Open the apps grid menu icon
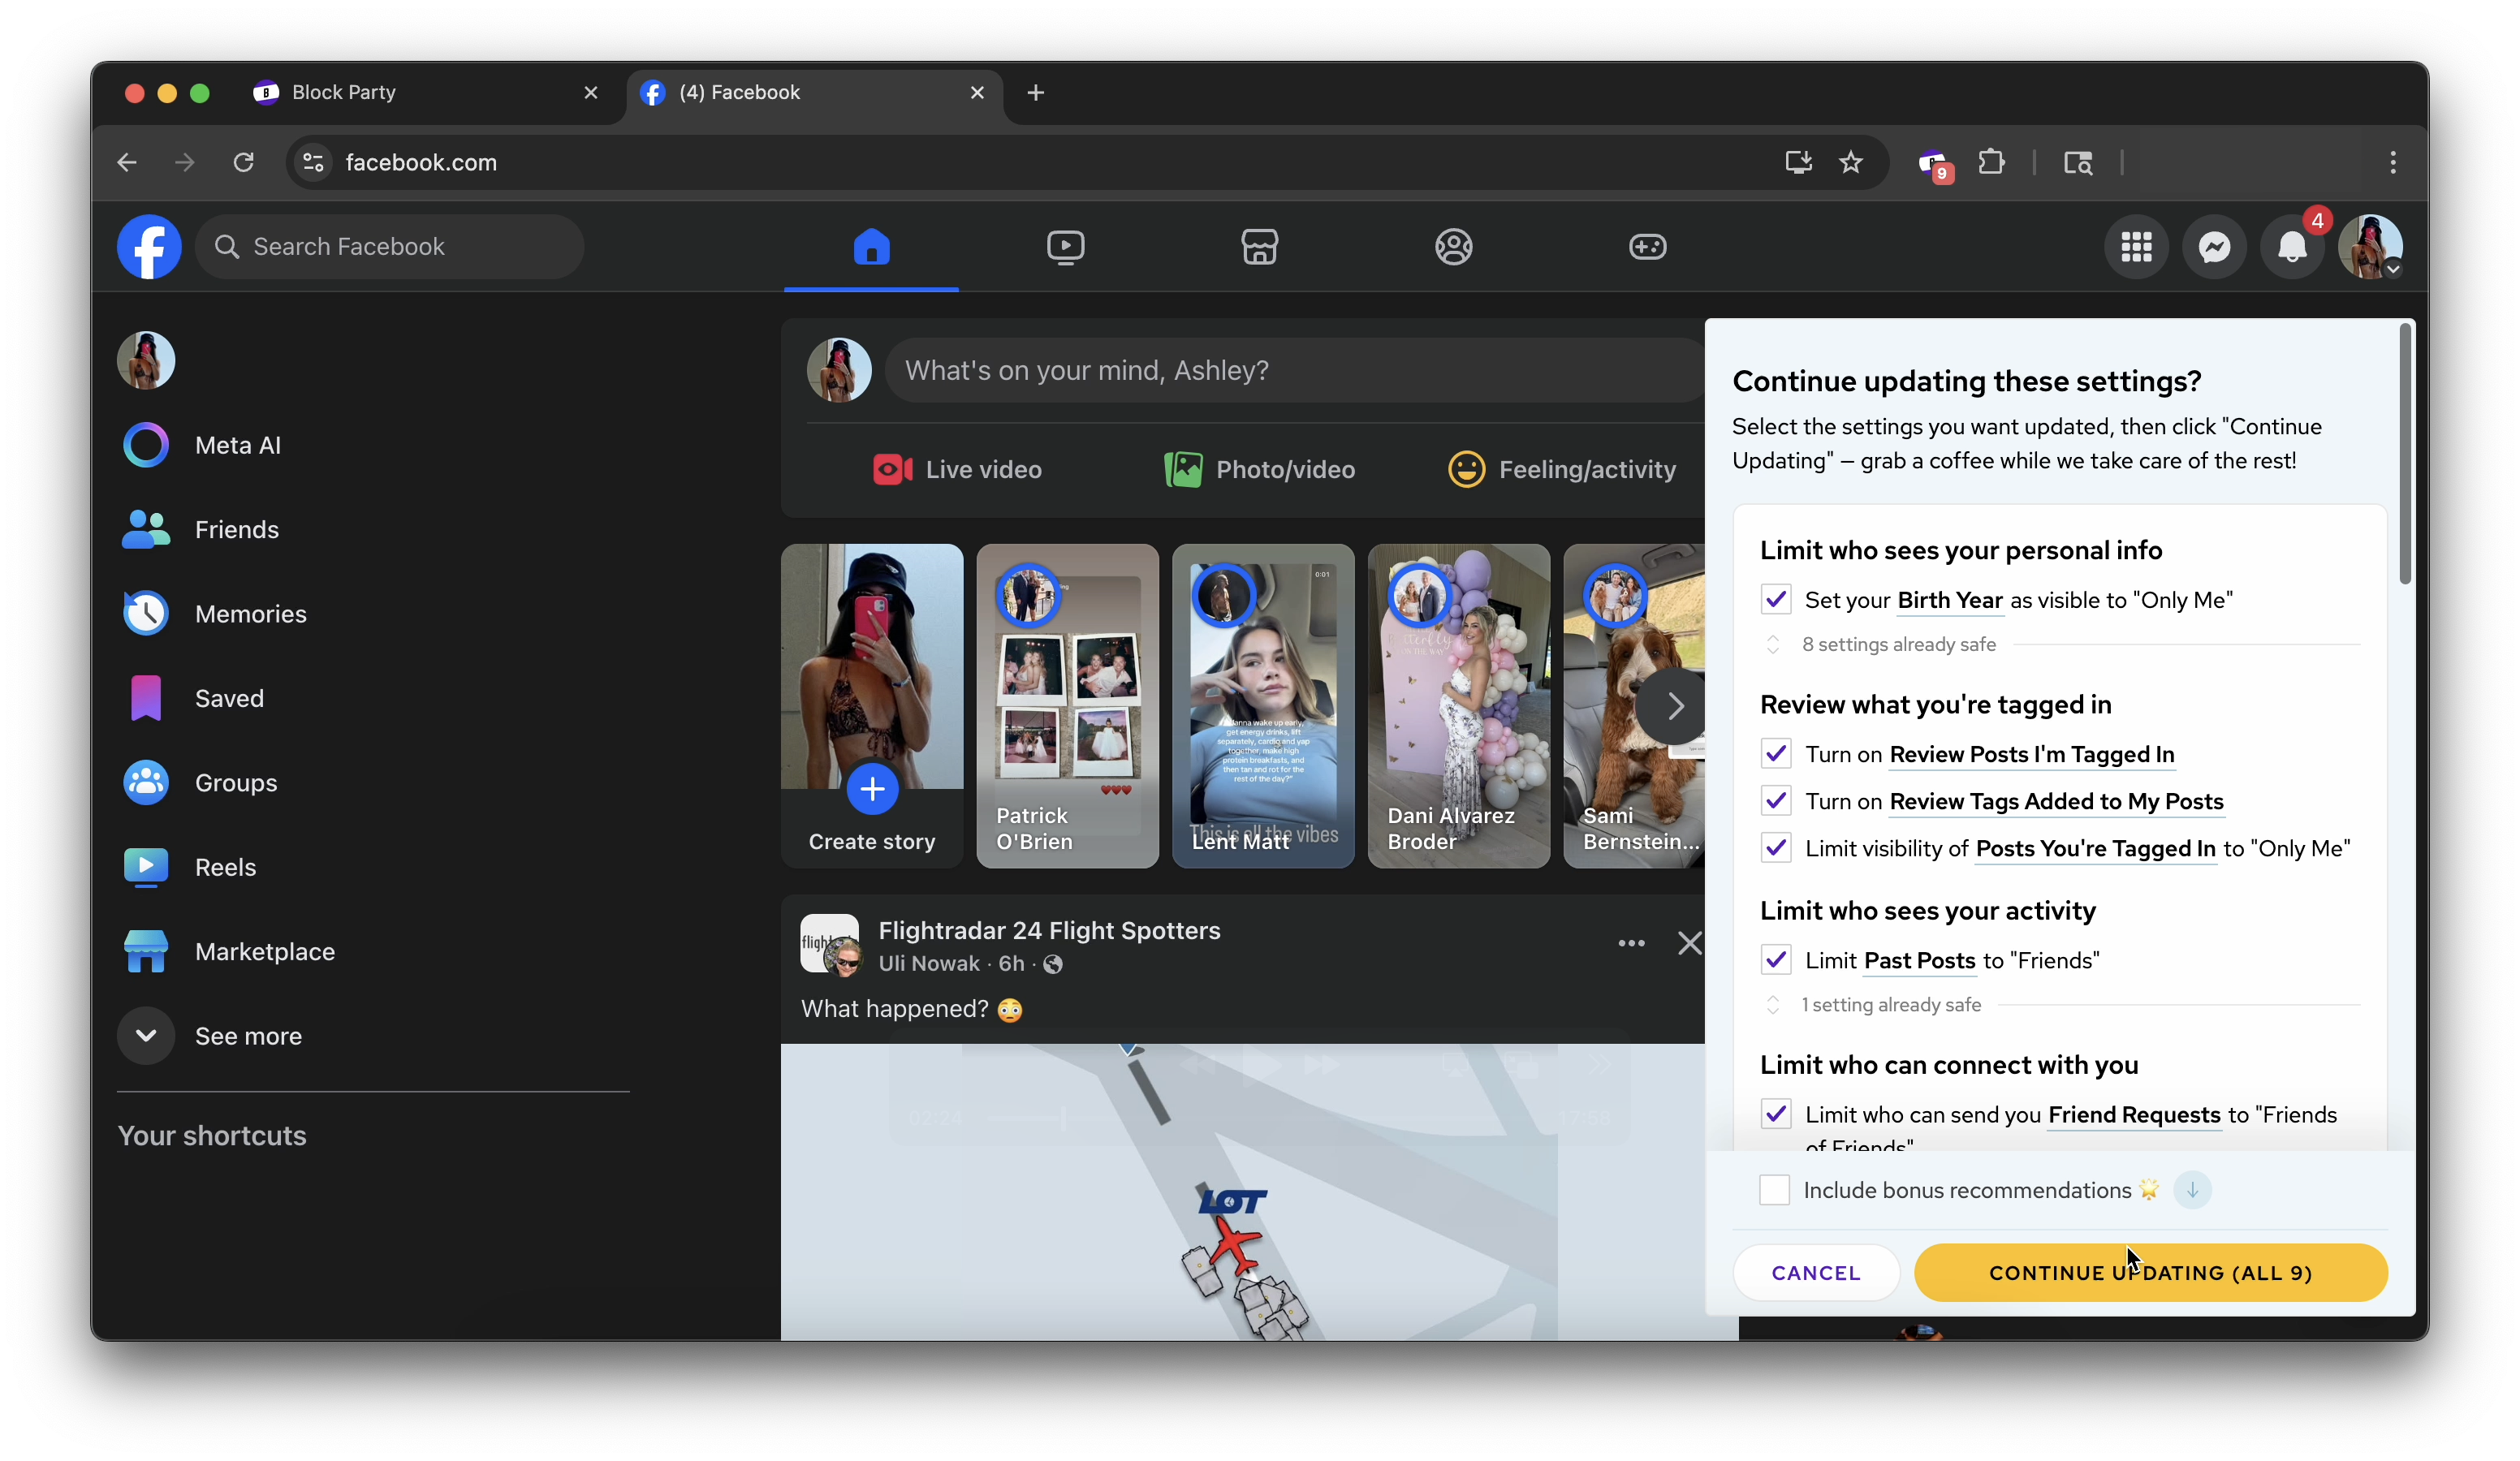 click(2136, 246)
